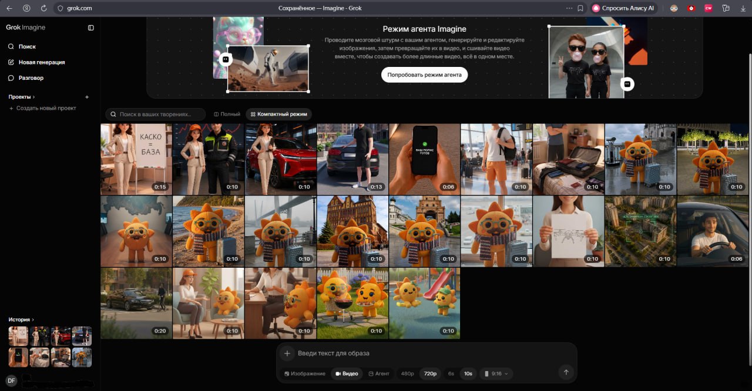Click the DF user avatar
The height and width of the screenshot is (391, 752).
pyautogui.click(x=11, y=380)
